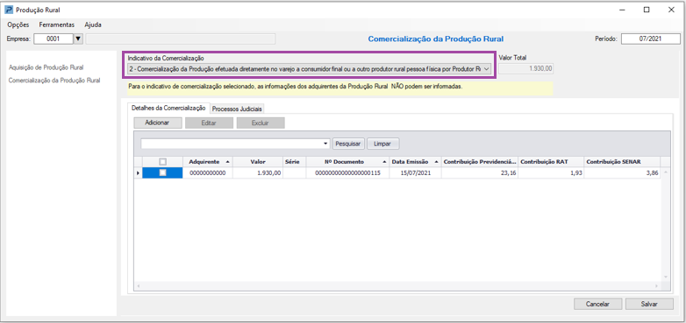Screen dimensions: 686x323
Task: Check the row checkbox for document 115
Action: (163, 172)
